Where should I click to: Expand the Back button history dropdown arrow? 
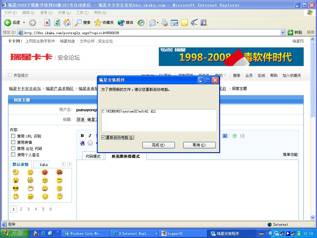[x=24, y=22]
